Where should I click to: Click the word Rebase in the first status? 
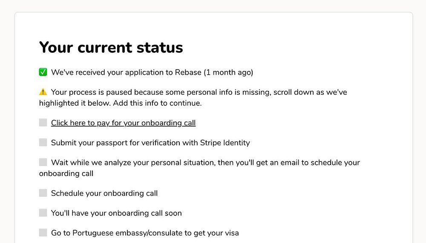pos(188,72)
